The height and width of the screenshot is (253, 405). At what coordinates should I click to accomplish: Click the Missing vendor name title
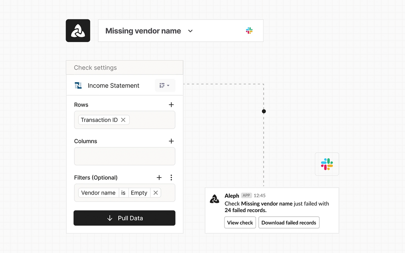point(143,31)
